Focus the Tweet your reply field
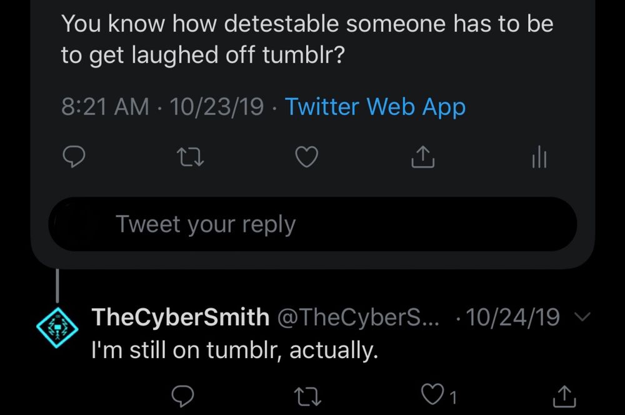Screen dimensions: 625x415 coord(312,224)
